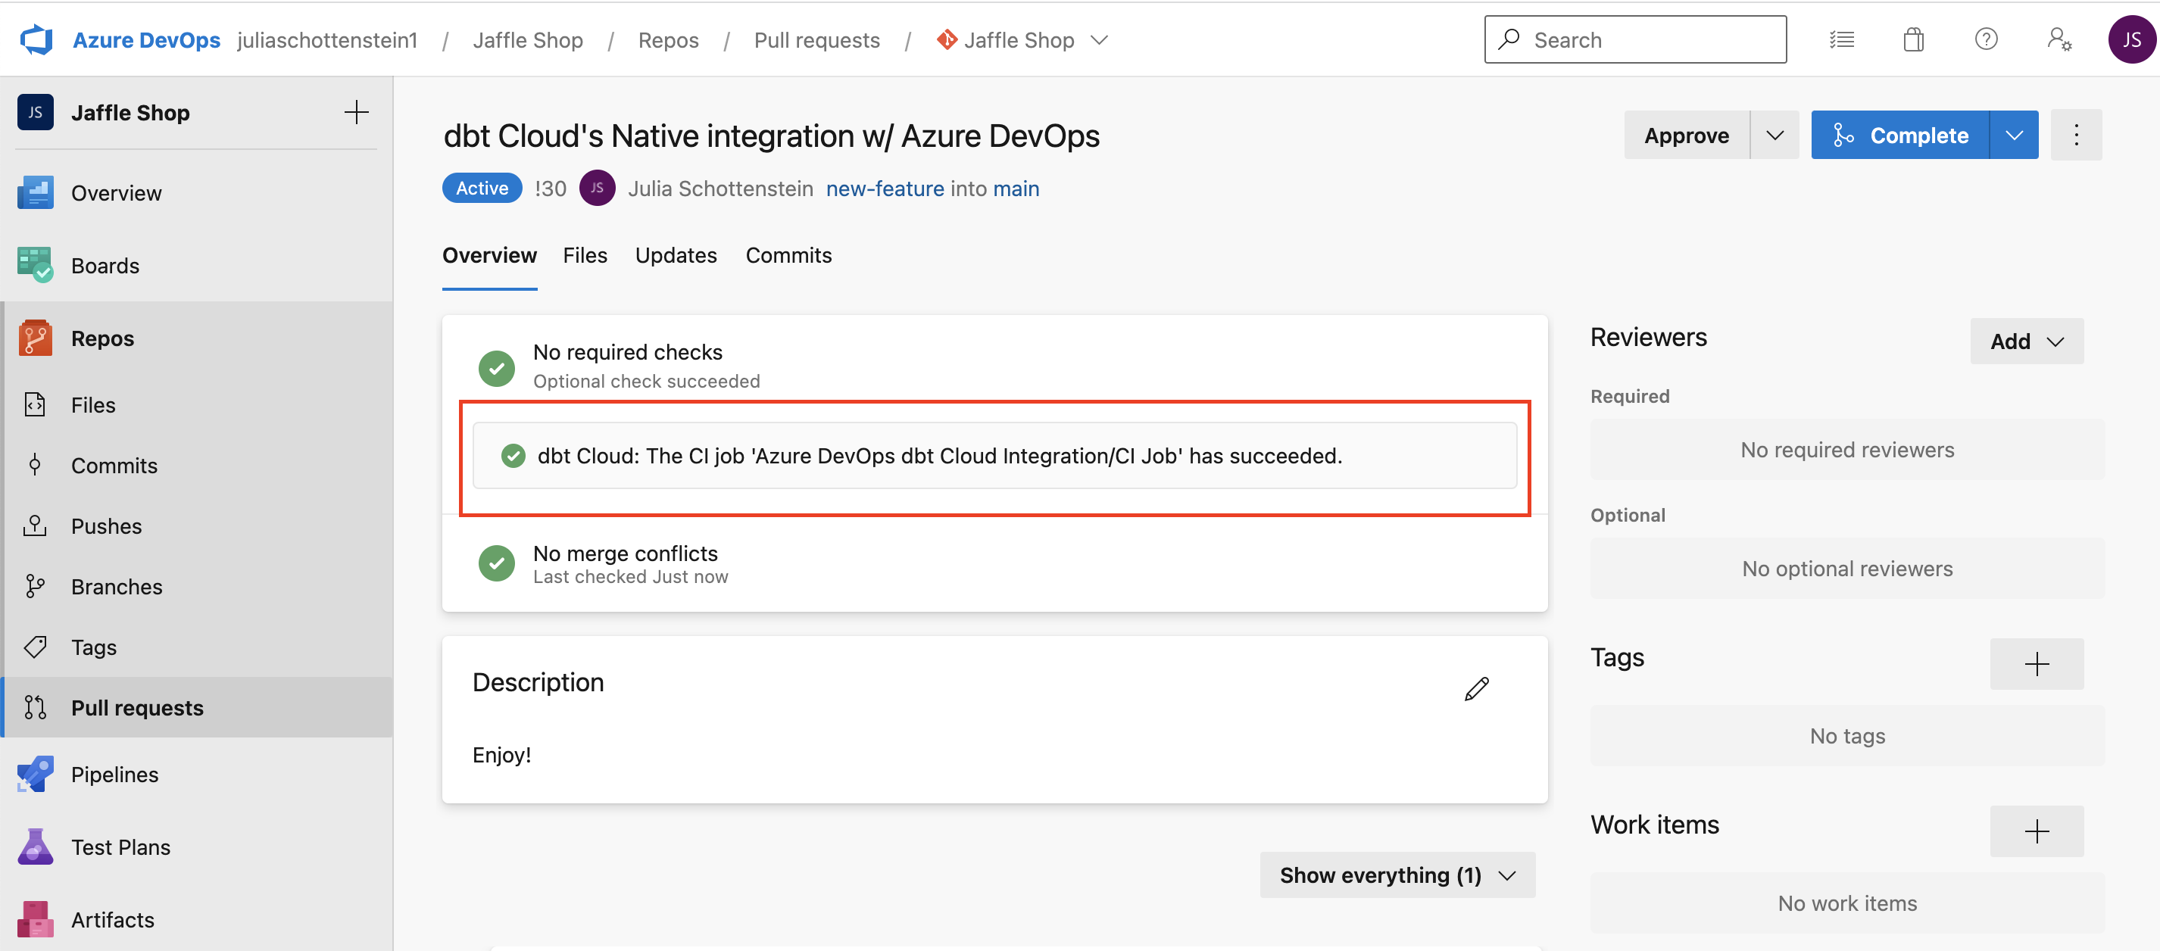Open the work items list icon in header

(1841, 39)
